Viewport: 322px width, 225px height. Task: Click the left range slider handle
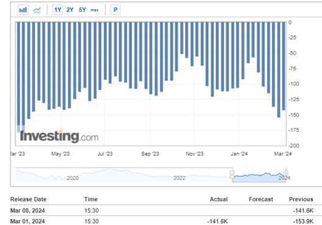232,175
